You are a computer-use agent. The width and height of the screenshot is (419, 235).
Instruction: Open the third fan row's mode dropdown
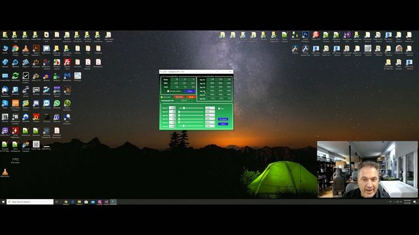click(210, 116)
